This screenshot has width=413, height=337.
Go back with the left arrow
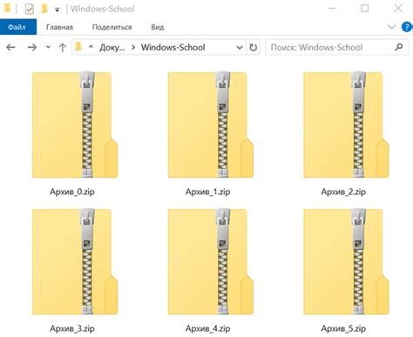tap(10, 47)
